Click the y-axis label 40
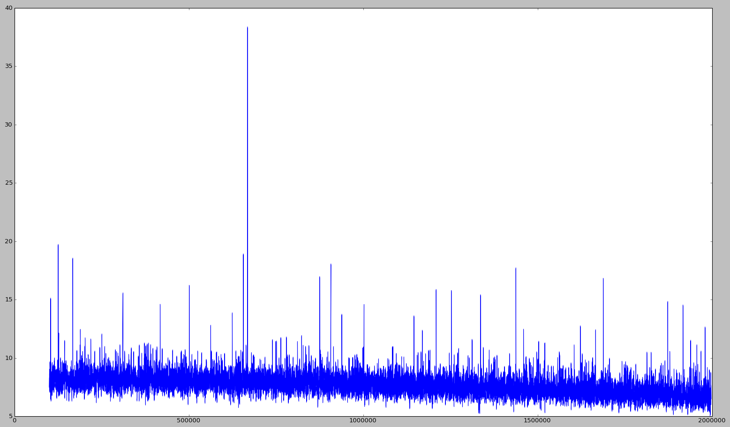The width and height of the screenshot is (730, 427). (x=8, y=8)
